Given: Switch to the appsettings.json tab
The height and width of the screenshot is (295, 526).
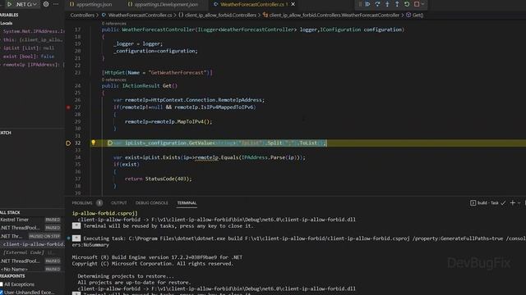Looking at the screenshot, I should [x=90, y=4].
